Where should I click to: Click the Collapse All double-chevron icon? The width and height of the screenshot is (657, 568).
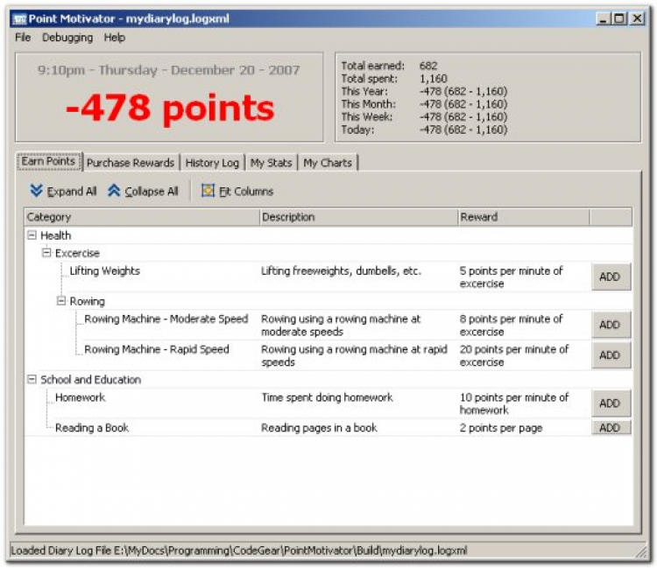pyautogui.click(x=114, y=191)
